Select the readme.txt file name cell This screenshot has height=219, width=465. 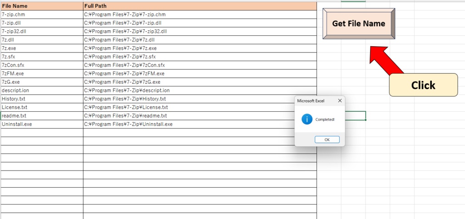coord(42,115)
